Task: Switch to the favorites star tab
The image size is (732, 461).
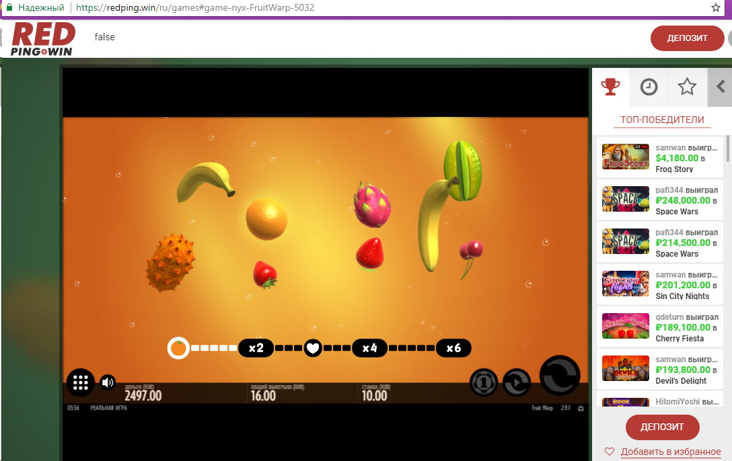Action: 687,87
